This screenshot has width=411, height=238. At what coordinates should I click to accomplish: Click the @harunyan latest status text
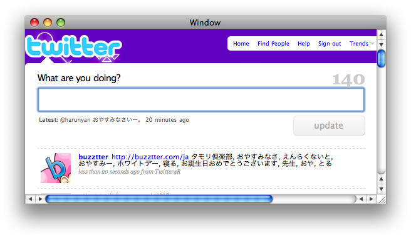[101, 120]
